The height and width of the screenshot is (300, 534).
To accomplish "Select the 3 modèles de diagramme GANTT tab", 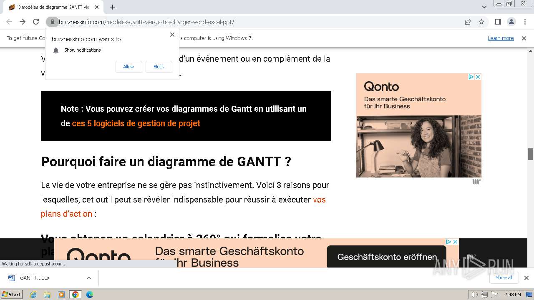I will point(53,7).
